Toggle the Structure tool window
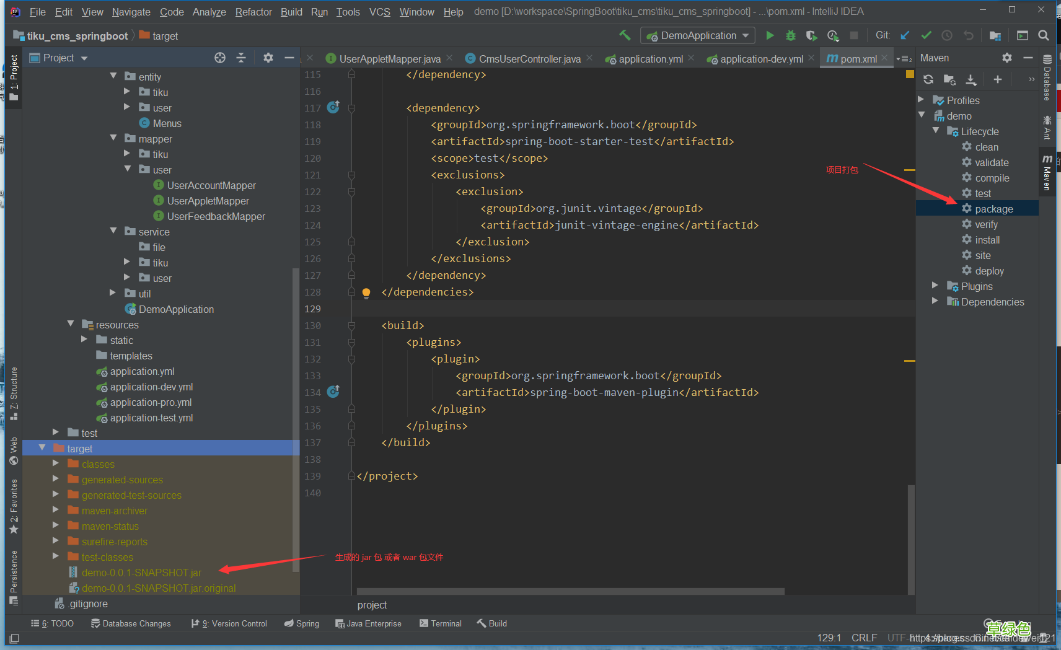The width and height of the screenshot is (1061, 650). [x=14, y=394]
